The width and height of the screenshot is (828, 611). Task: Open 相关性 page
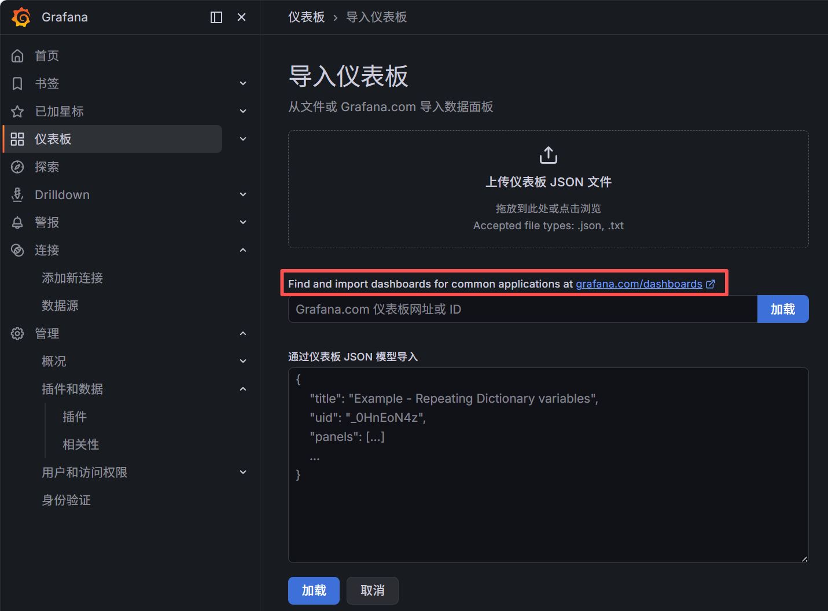81,444
